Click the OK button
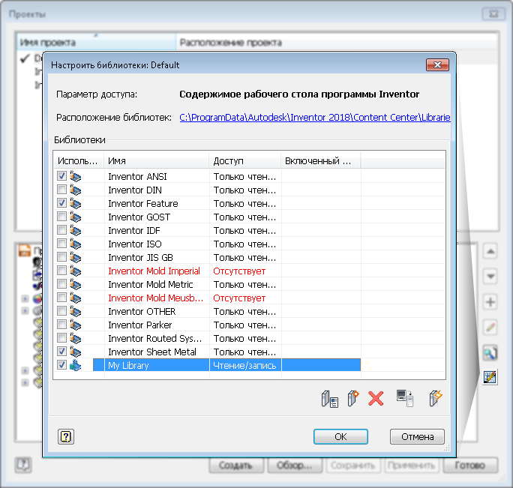This screenshot has height=488, width=513. click(x=340, y=436)
